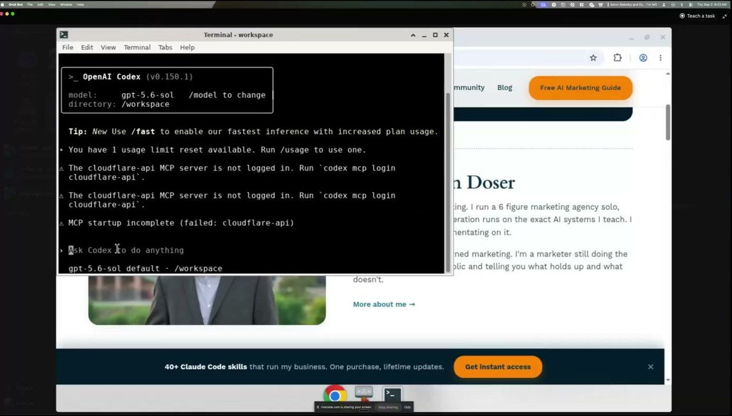The width and height of the screenshot is (732, 416).
Task: Open the display settings icon in dock
Action: click(x=364, y=394)
